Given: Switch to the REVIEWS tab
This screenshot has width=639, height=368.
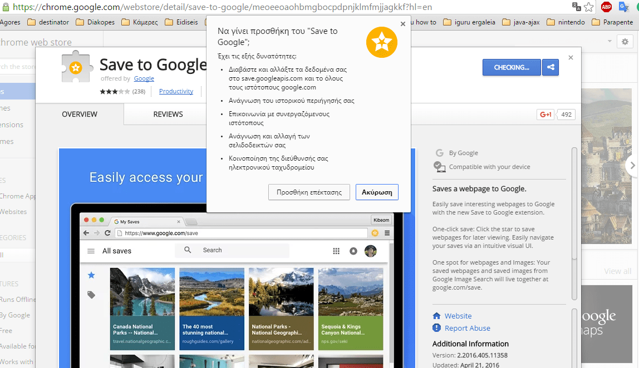Looking at the screenshot, I should [168, 114].
